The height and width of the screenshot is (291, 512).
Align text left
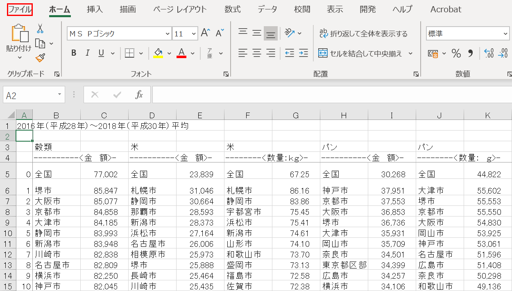[243, 53]
